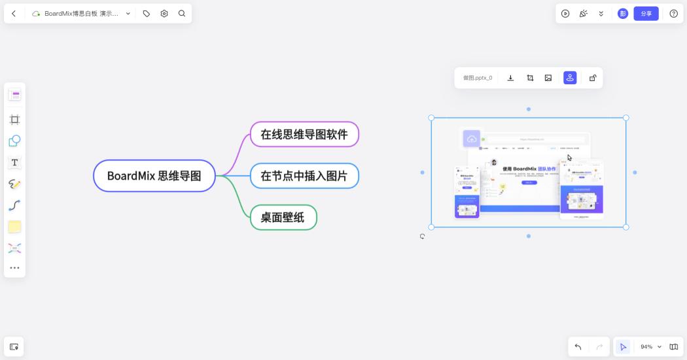Click the search magnifier icon
687x360 pixels.
(182, 14)
